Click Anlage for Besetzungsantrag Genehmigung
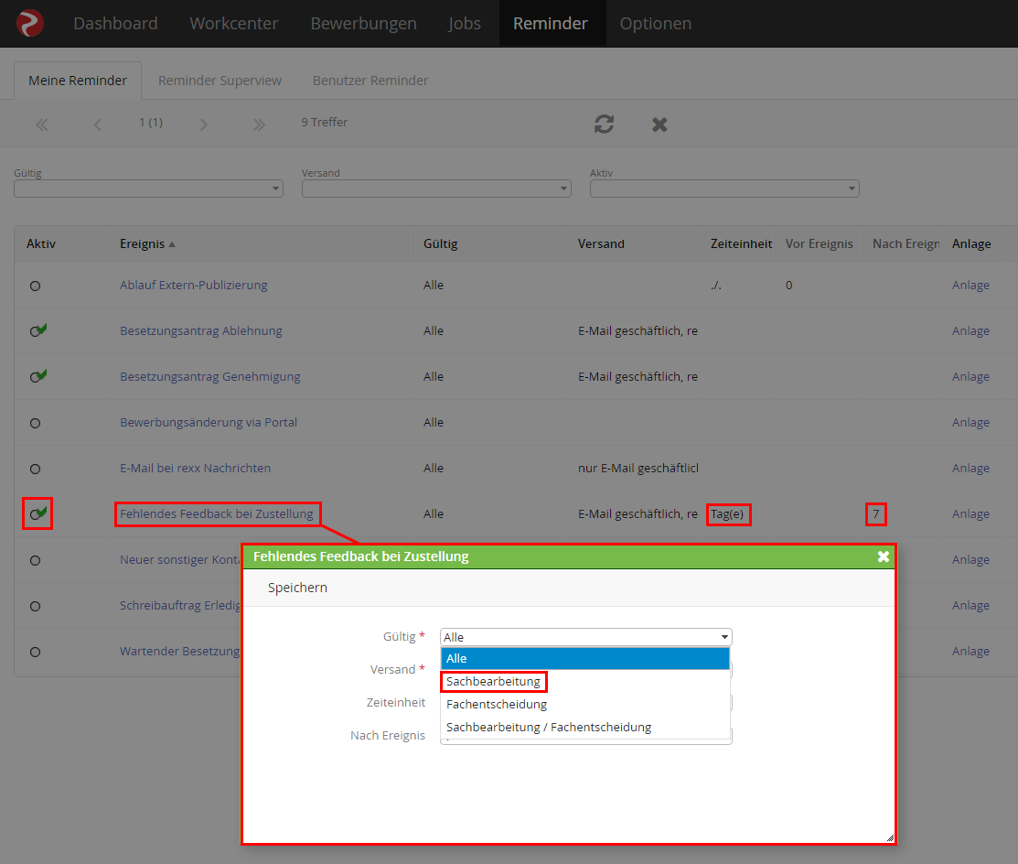This screenshot has height=864, width=1018. click(x=970, y=377)
